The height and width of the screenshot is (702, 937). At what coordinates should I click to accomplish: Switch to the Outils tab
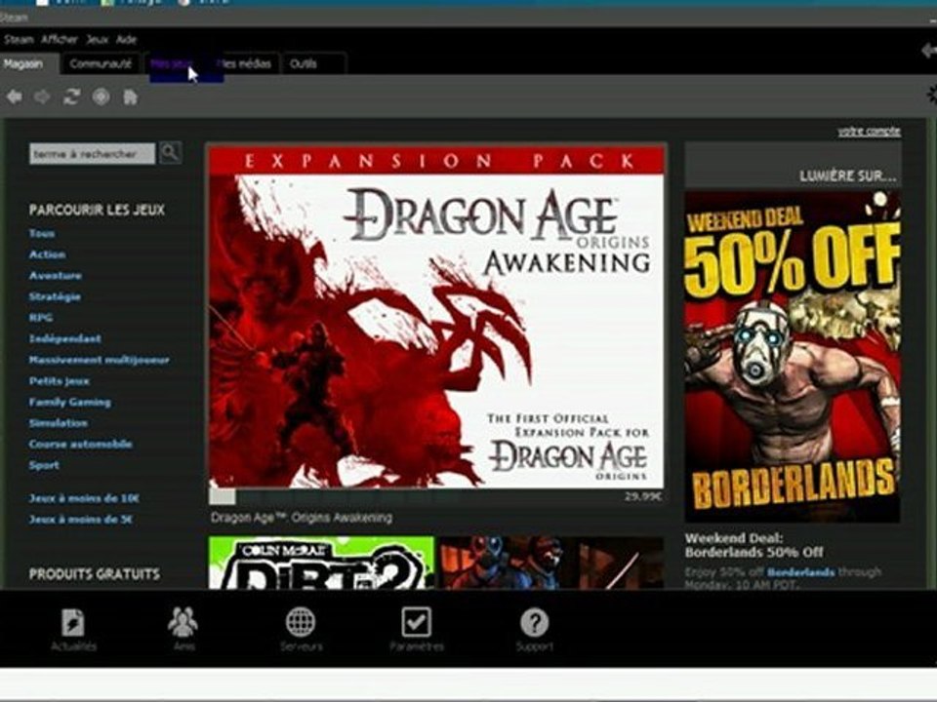[313, 63]
